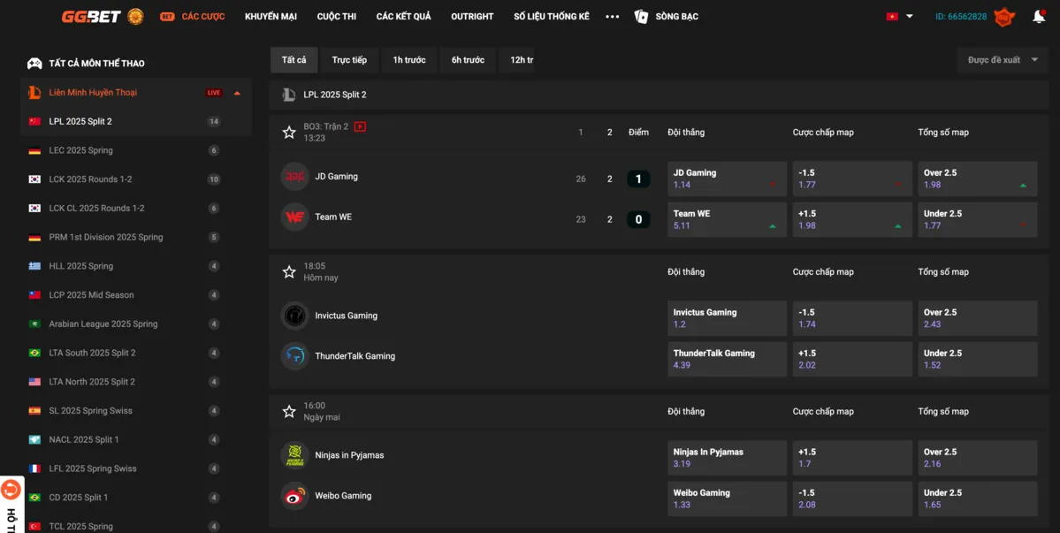Click the GG.BET logo
Image resolution: width=1060 pixels, height=533 pixels.
point(90,16)
